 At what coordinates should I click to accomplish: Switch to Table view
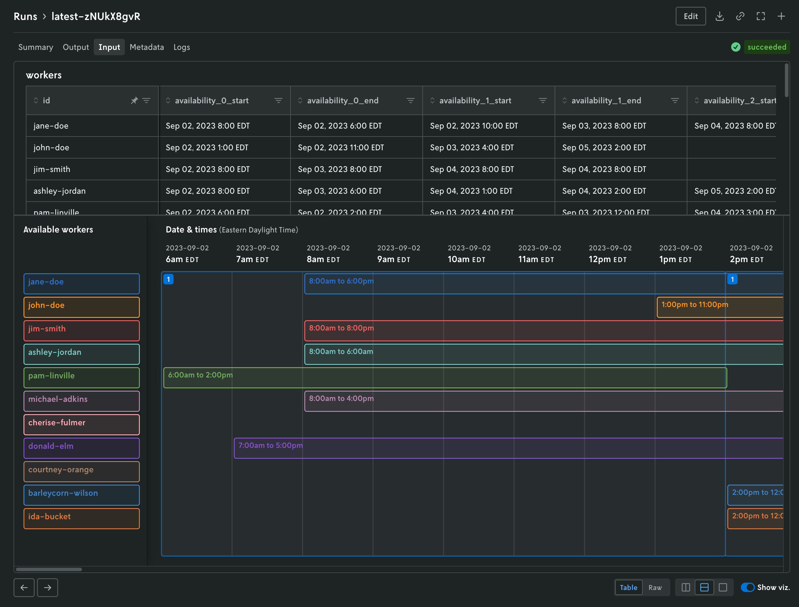point(629,588)
